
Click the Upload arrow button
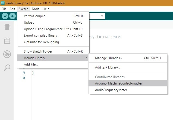coord(12,16)
